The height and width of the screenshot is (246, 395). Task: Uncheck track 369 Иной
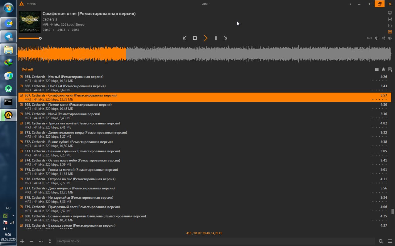click(21, 114)
